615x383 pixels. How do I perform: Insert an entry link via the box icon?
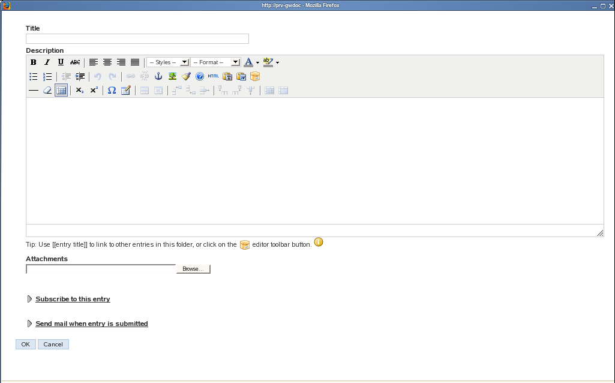(x=255, y=76)
